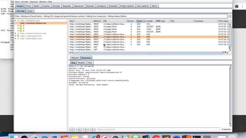Image resolution: width=246 pixels, height=138 pixels.
Task: Sort table by the Length column header
Action: [150, 21]
